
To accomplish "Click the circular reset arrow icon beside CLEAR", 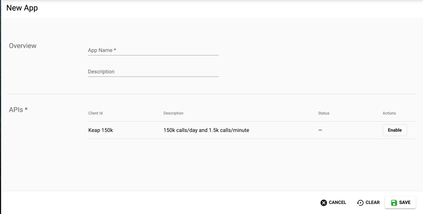I will 360,203.
